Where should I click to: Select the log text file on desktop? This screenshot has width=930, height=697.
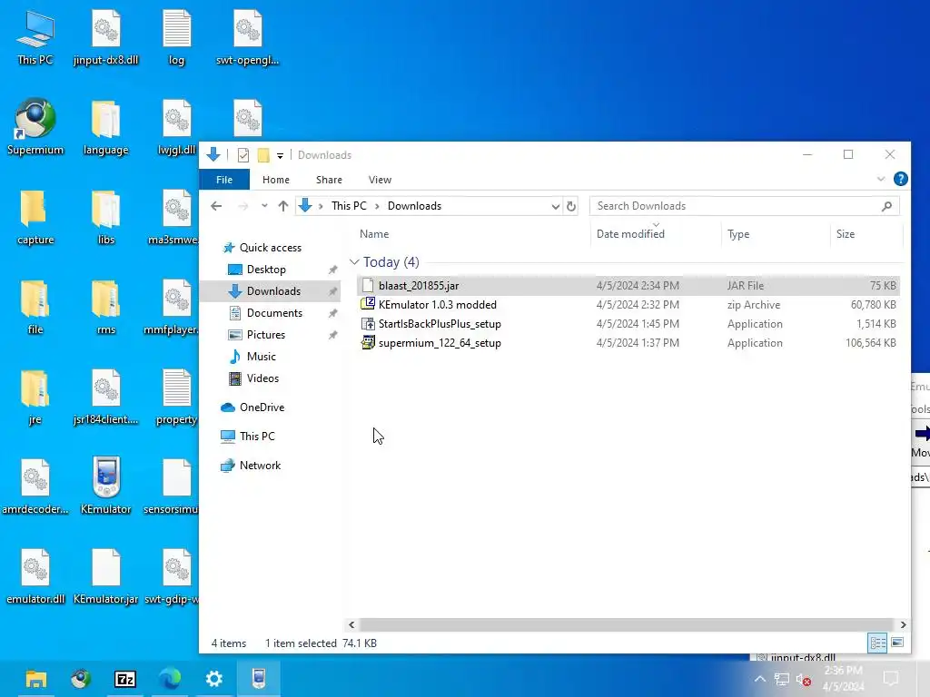pos(176,37)
